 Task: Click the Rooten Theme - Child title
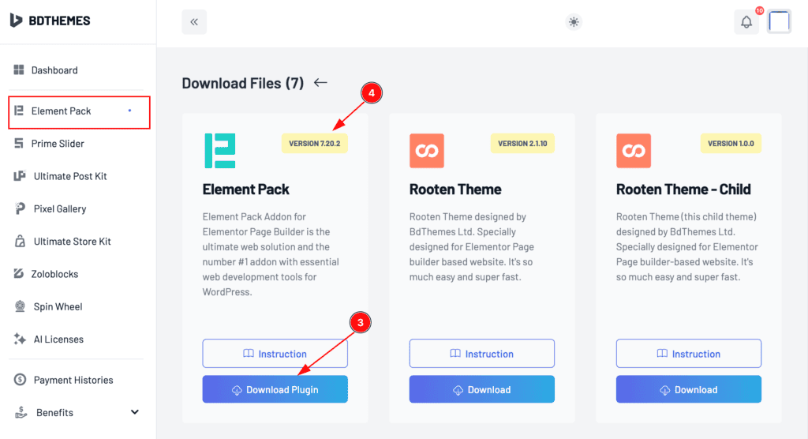683,189
